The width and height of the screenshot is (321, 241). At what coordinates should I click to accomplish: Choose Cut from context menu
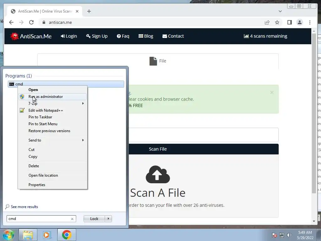(x=52, y=150)
